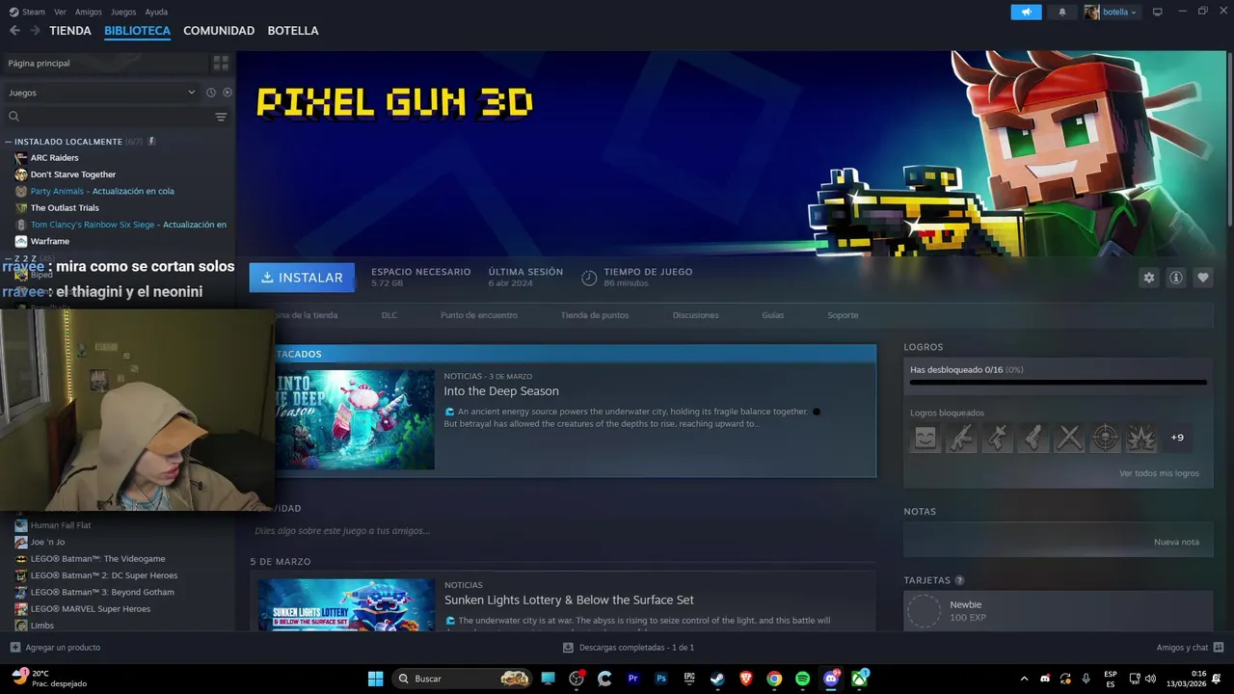Select ARC Raiders in library
The width and height of the screenshot is (1234, 694).
(54, 158)
